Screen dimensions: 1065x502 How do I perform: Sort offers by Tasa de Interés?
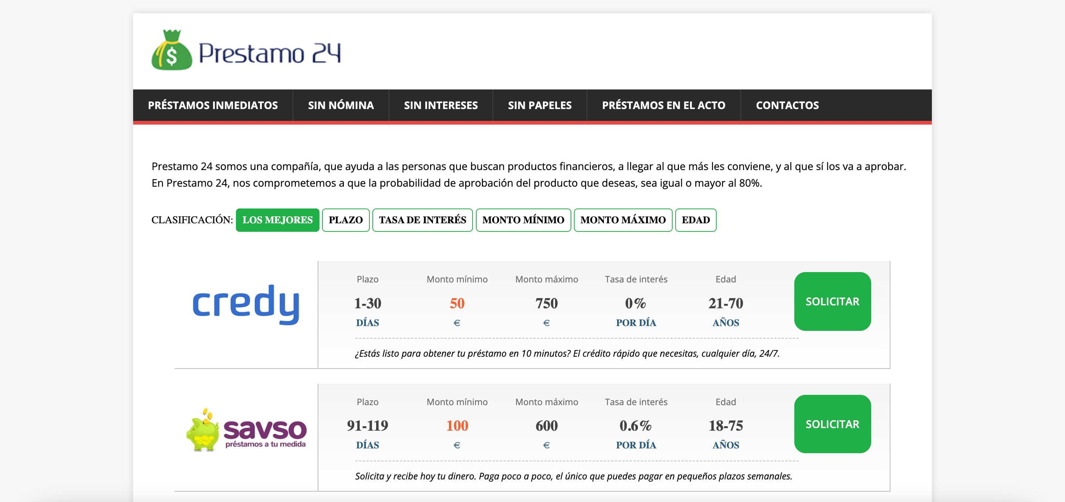[x=422, y=220]
